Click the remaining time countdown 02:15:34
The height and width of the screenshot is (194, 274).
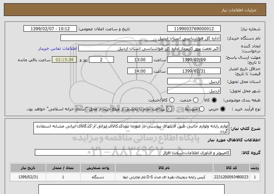click(64, 59)
